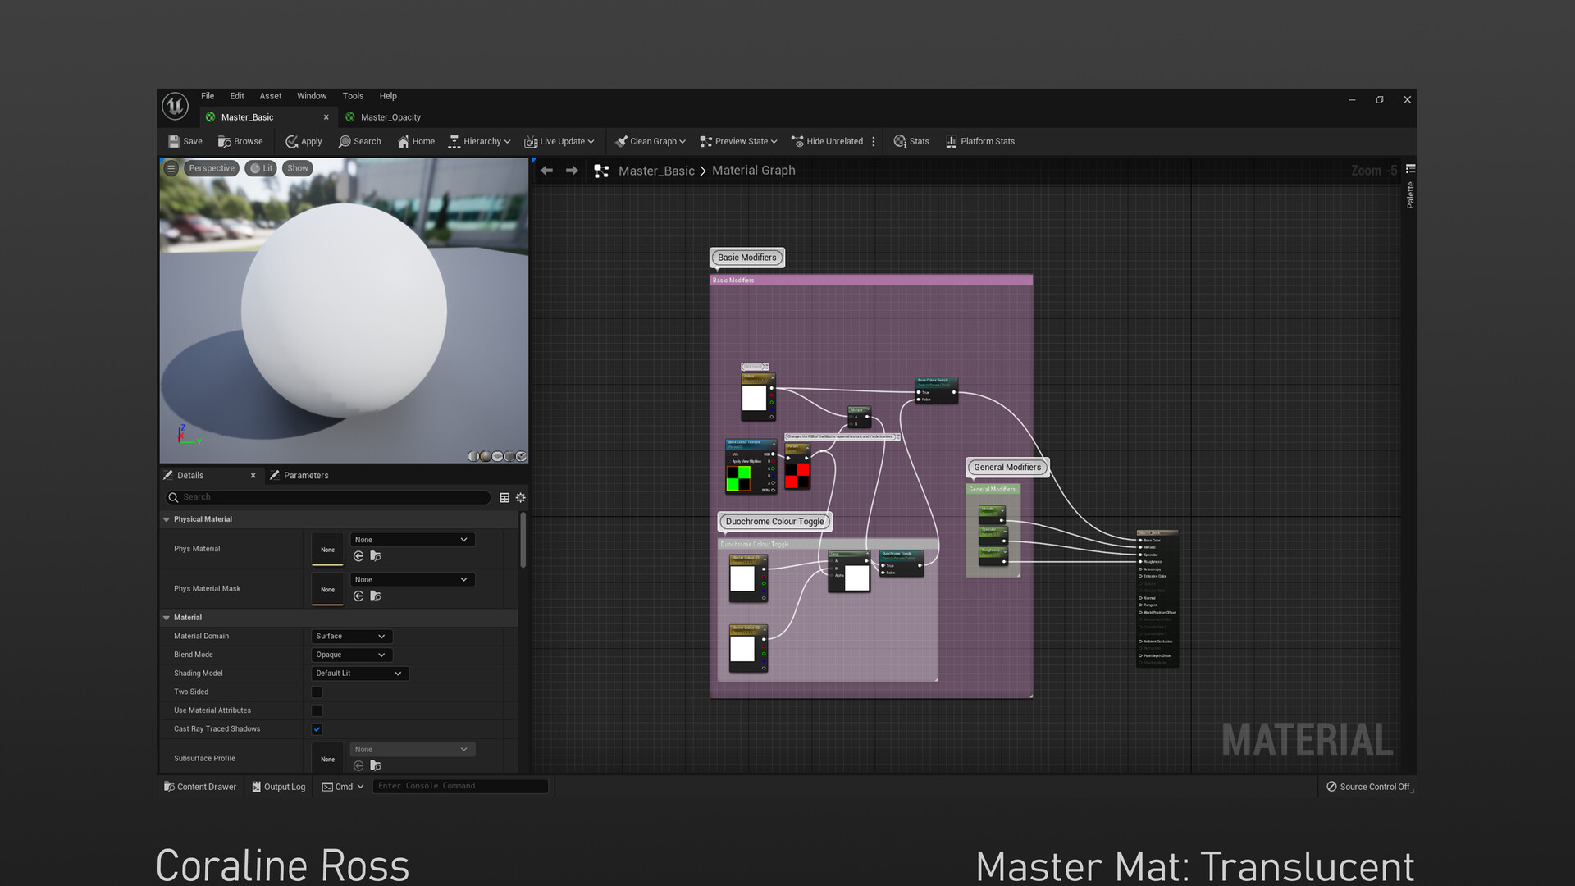Switch to the Master_Opacity tab

[x=390, y=117]
